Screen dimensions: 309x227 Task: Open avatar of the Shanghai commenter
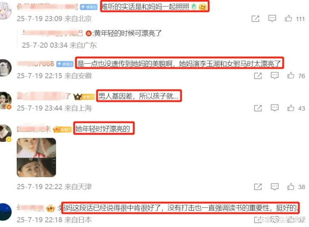tap(6, 100)
